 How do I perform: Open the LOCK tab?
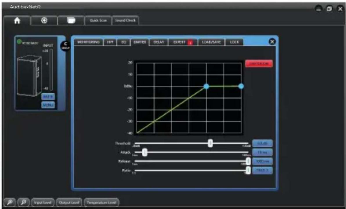tap(234, 42)
